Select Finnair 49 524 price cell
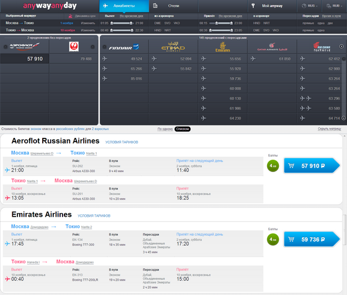 tap(124, 59)
